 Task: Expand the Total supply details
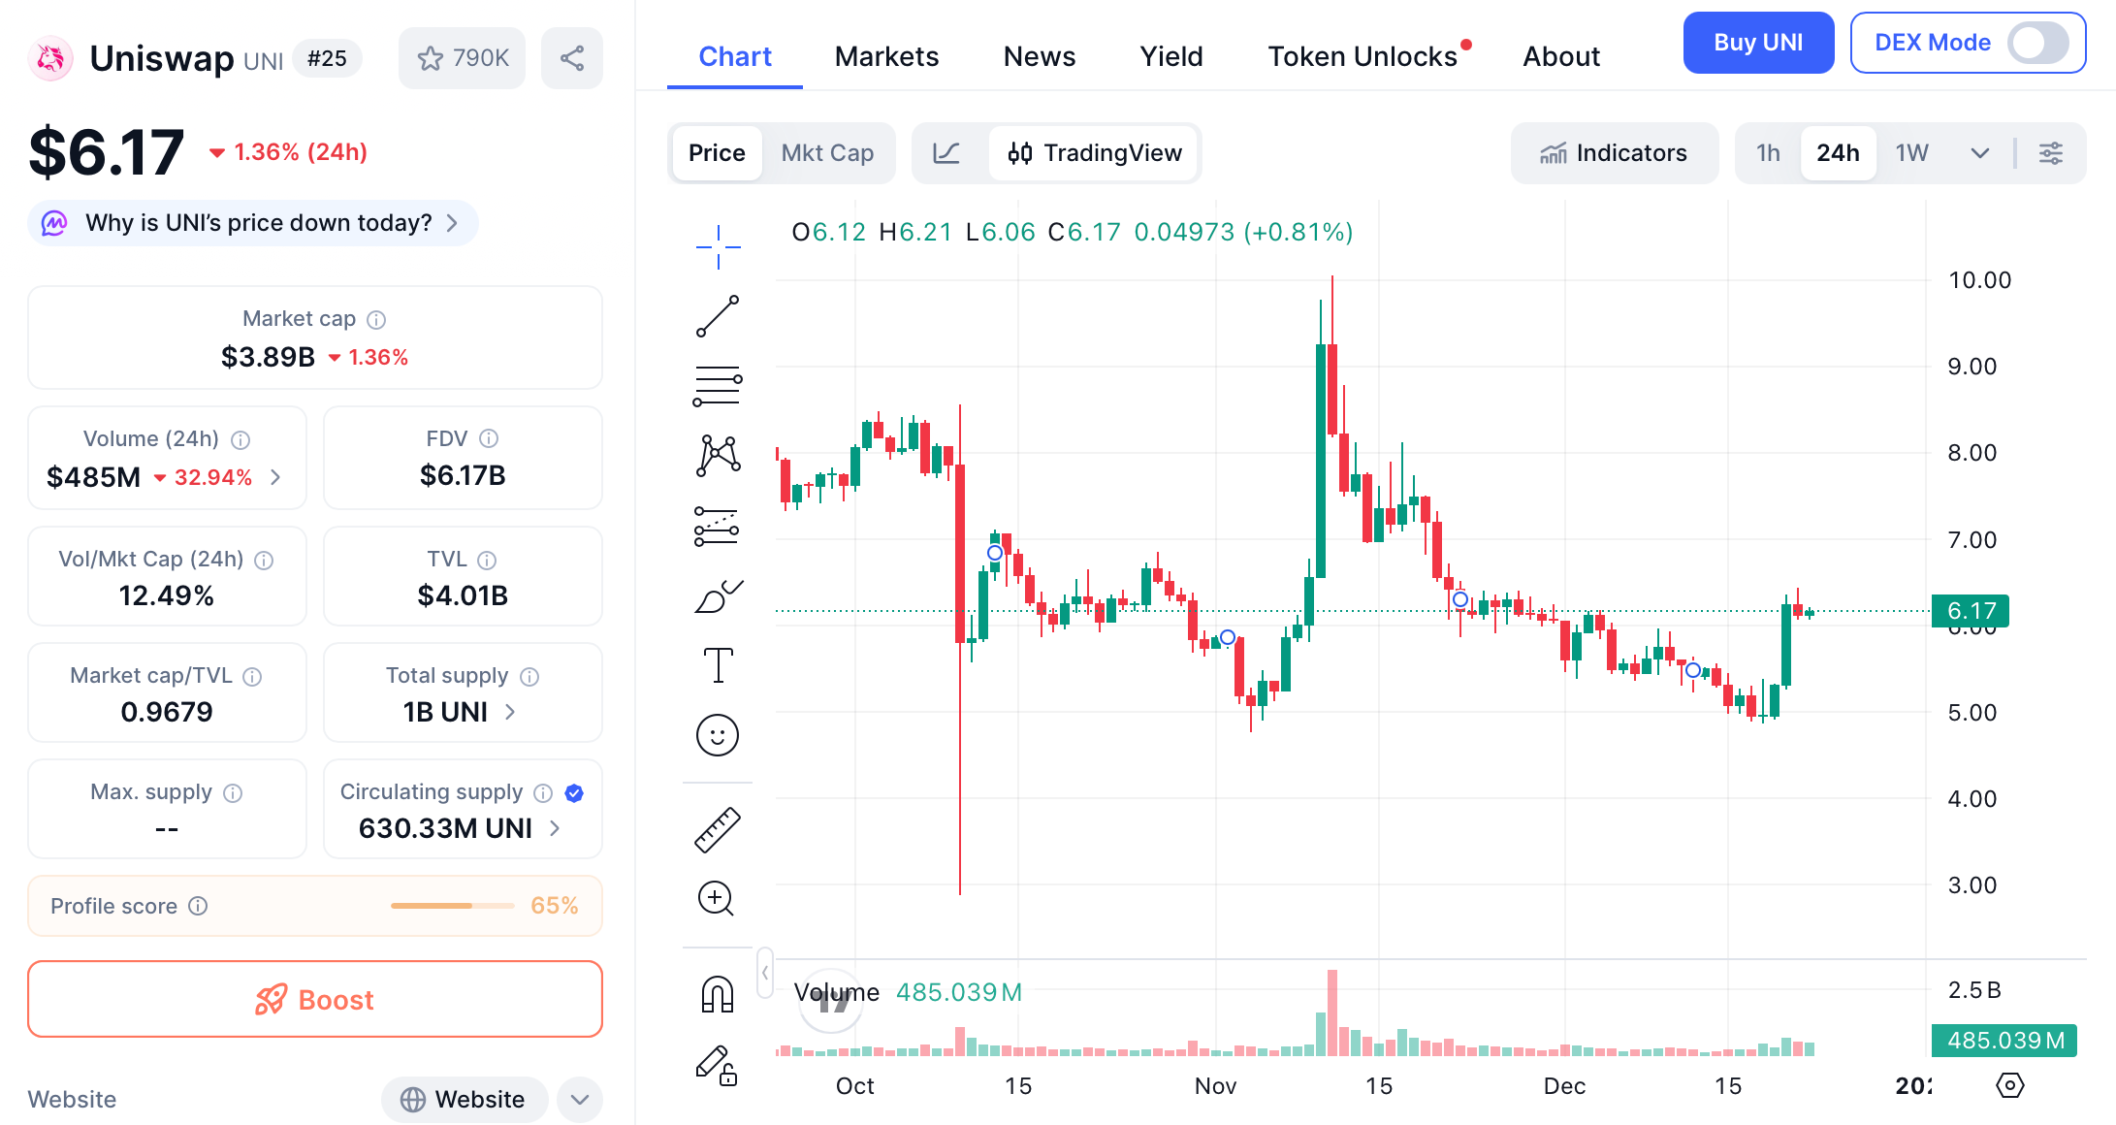pyautogui.click(x=509, y=711)
